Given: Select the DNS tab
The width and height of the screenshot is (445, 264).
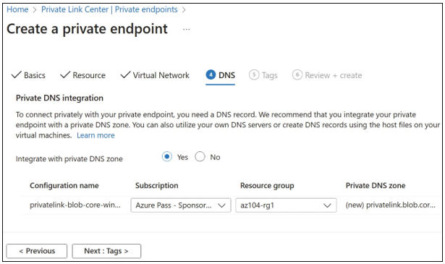Looking at the screenshot, I should 221,75.
